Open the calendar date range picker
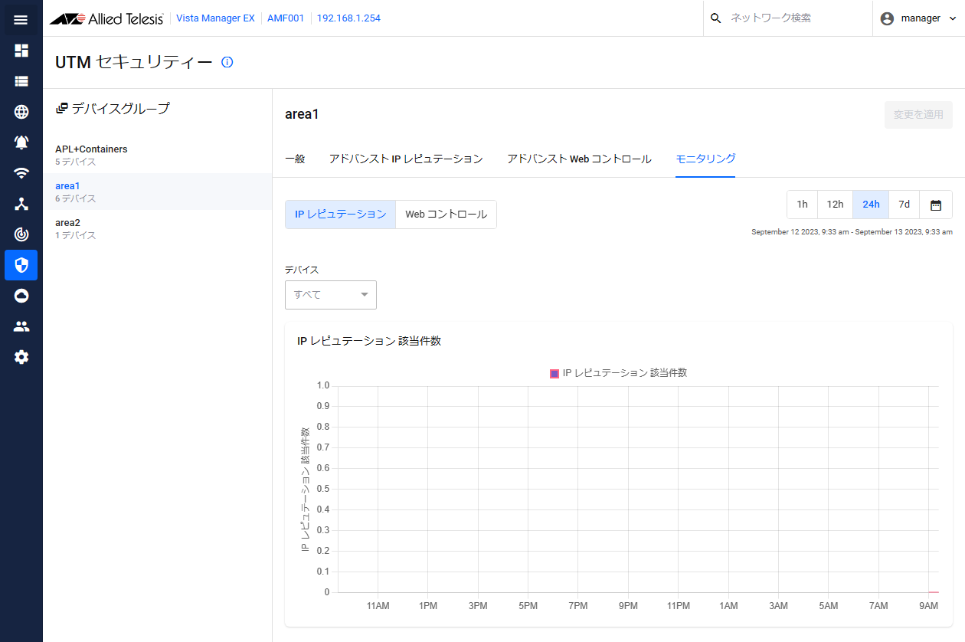The width and height of the screenshot is (965, 642). point(935,205)
